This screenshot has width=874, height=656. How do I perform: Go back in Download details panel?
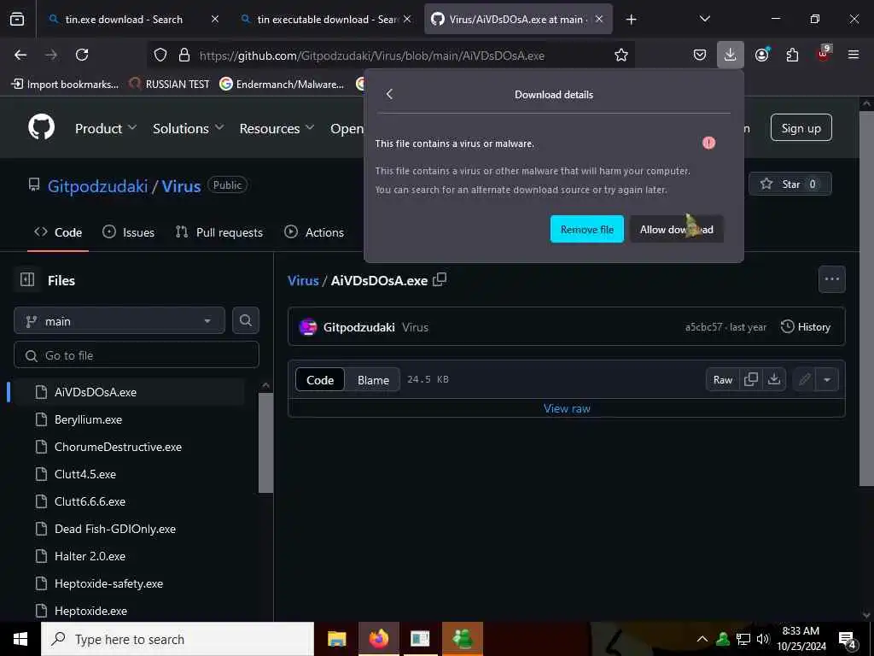389,94
